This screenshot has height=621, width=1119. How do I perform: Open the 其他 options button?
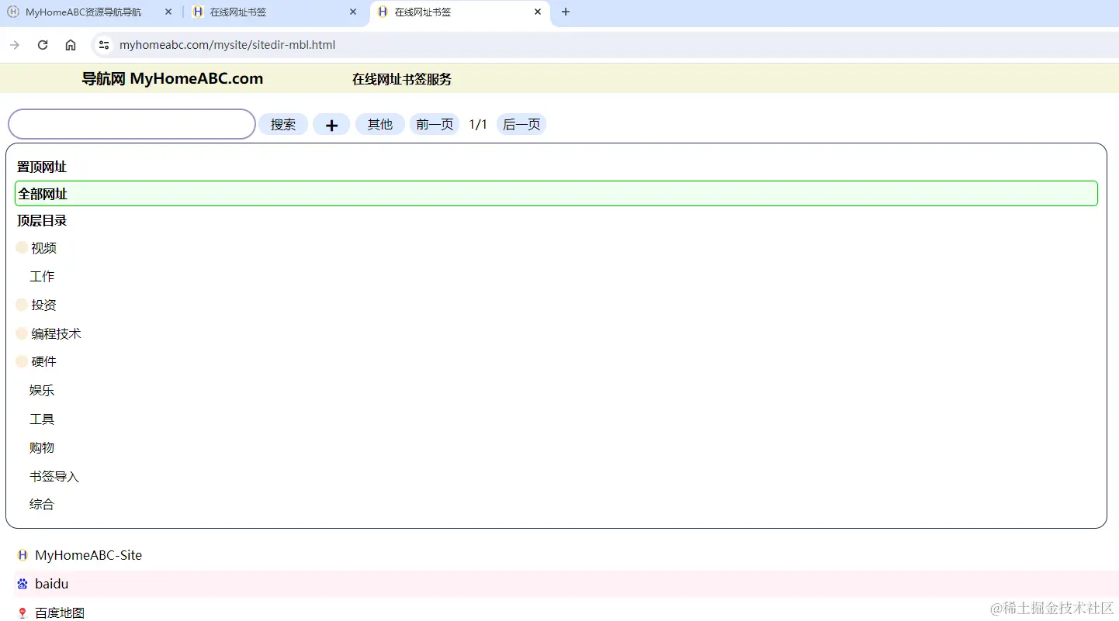[380, 124]
